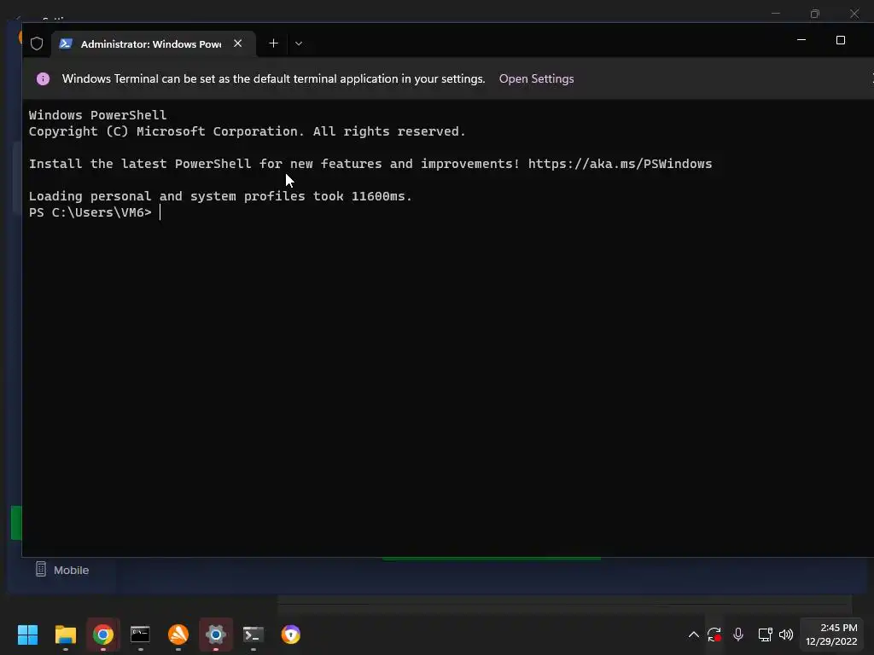This screenshot has height=655, width=874.
Task: Close the Windows PowerShell tab
Action: tap(238, 43)
